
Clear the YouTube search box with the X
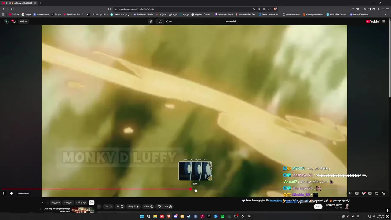pos(166,21)
